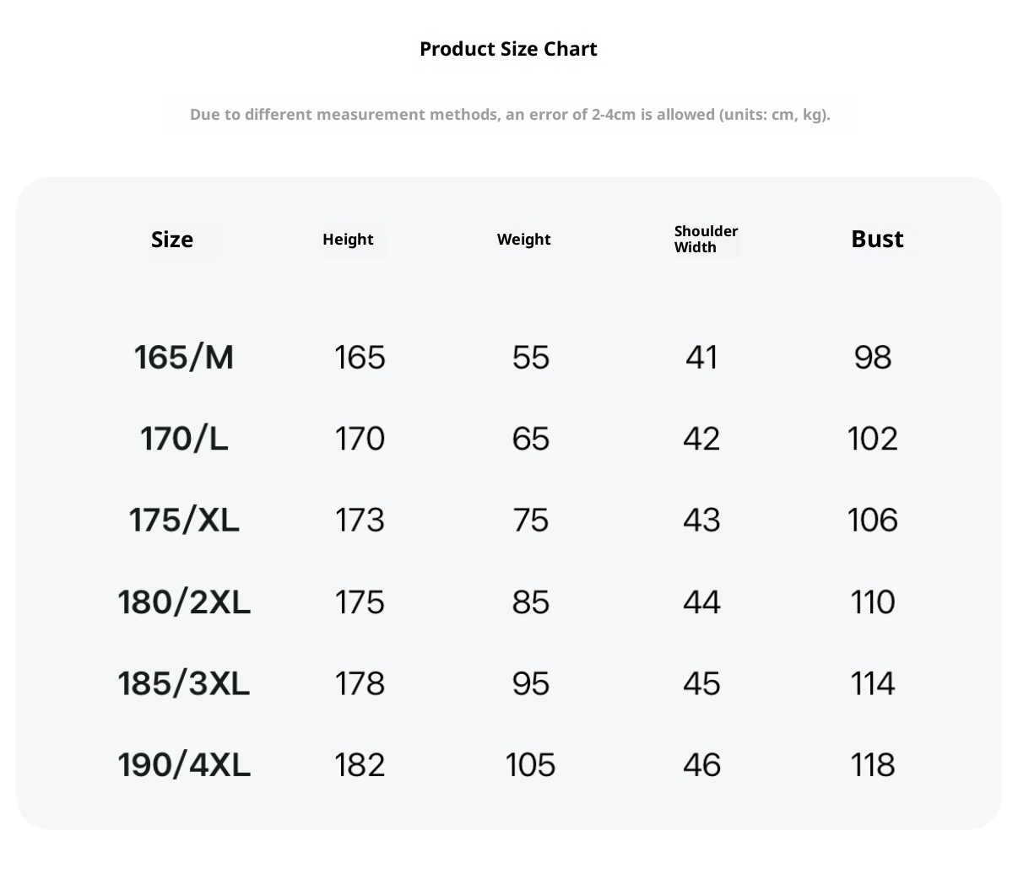Select the 180/2XL size label
Image resolution: width=1018 pixels, height=874 pixels.
184,602
